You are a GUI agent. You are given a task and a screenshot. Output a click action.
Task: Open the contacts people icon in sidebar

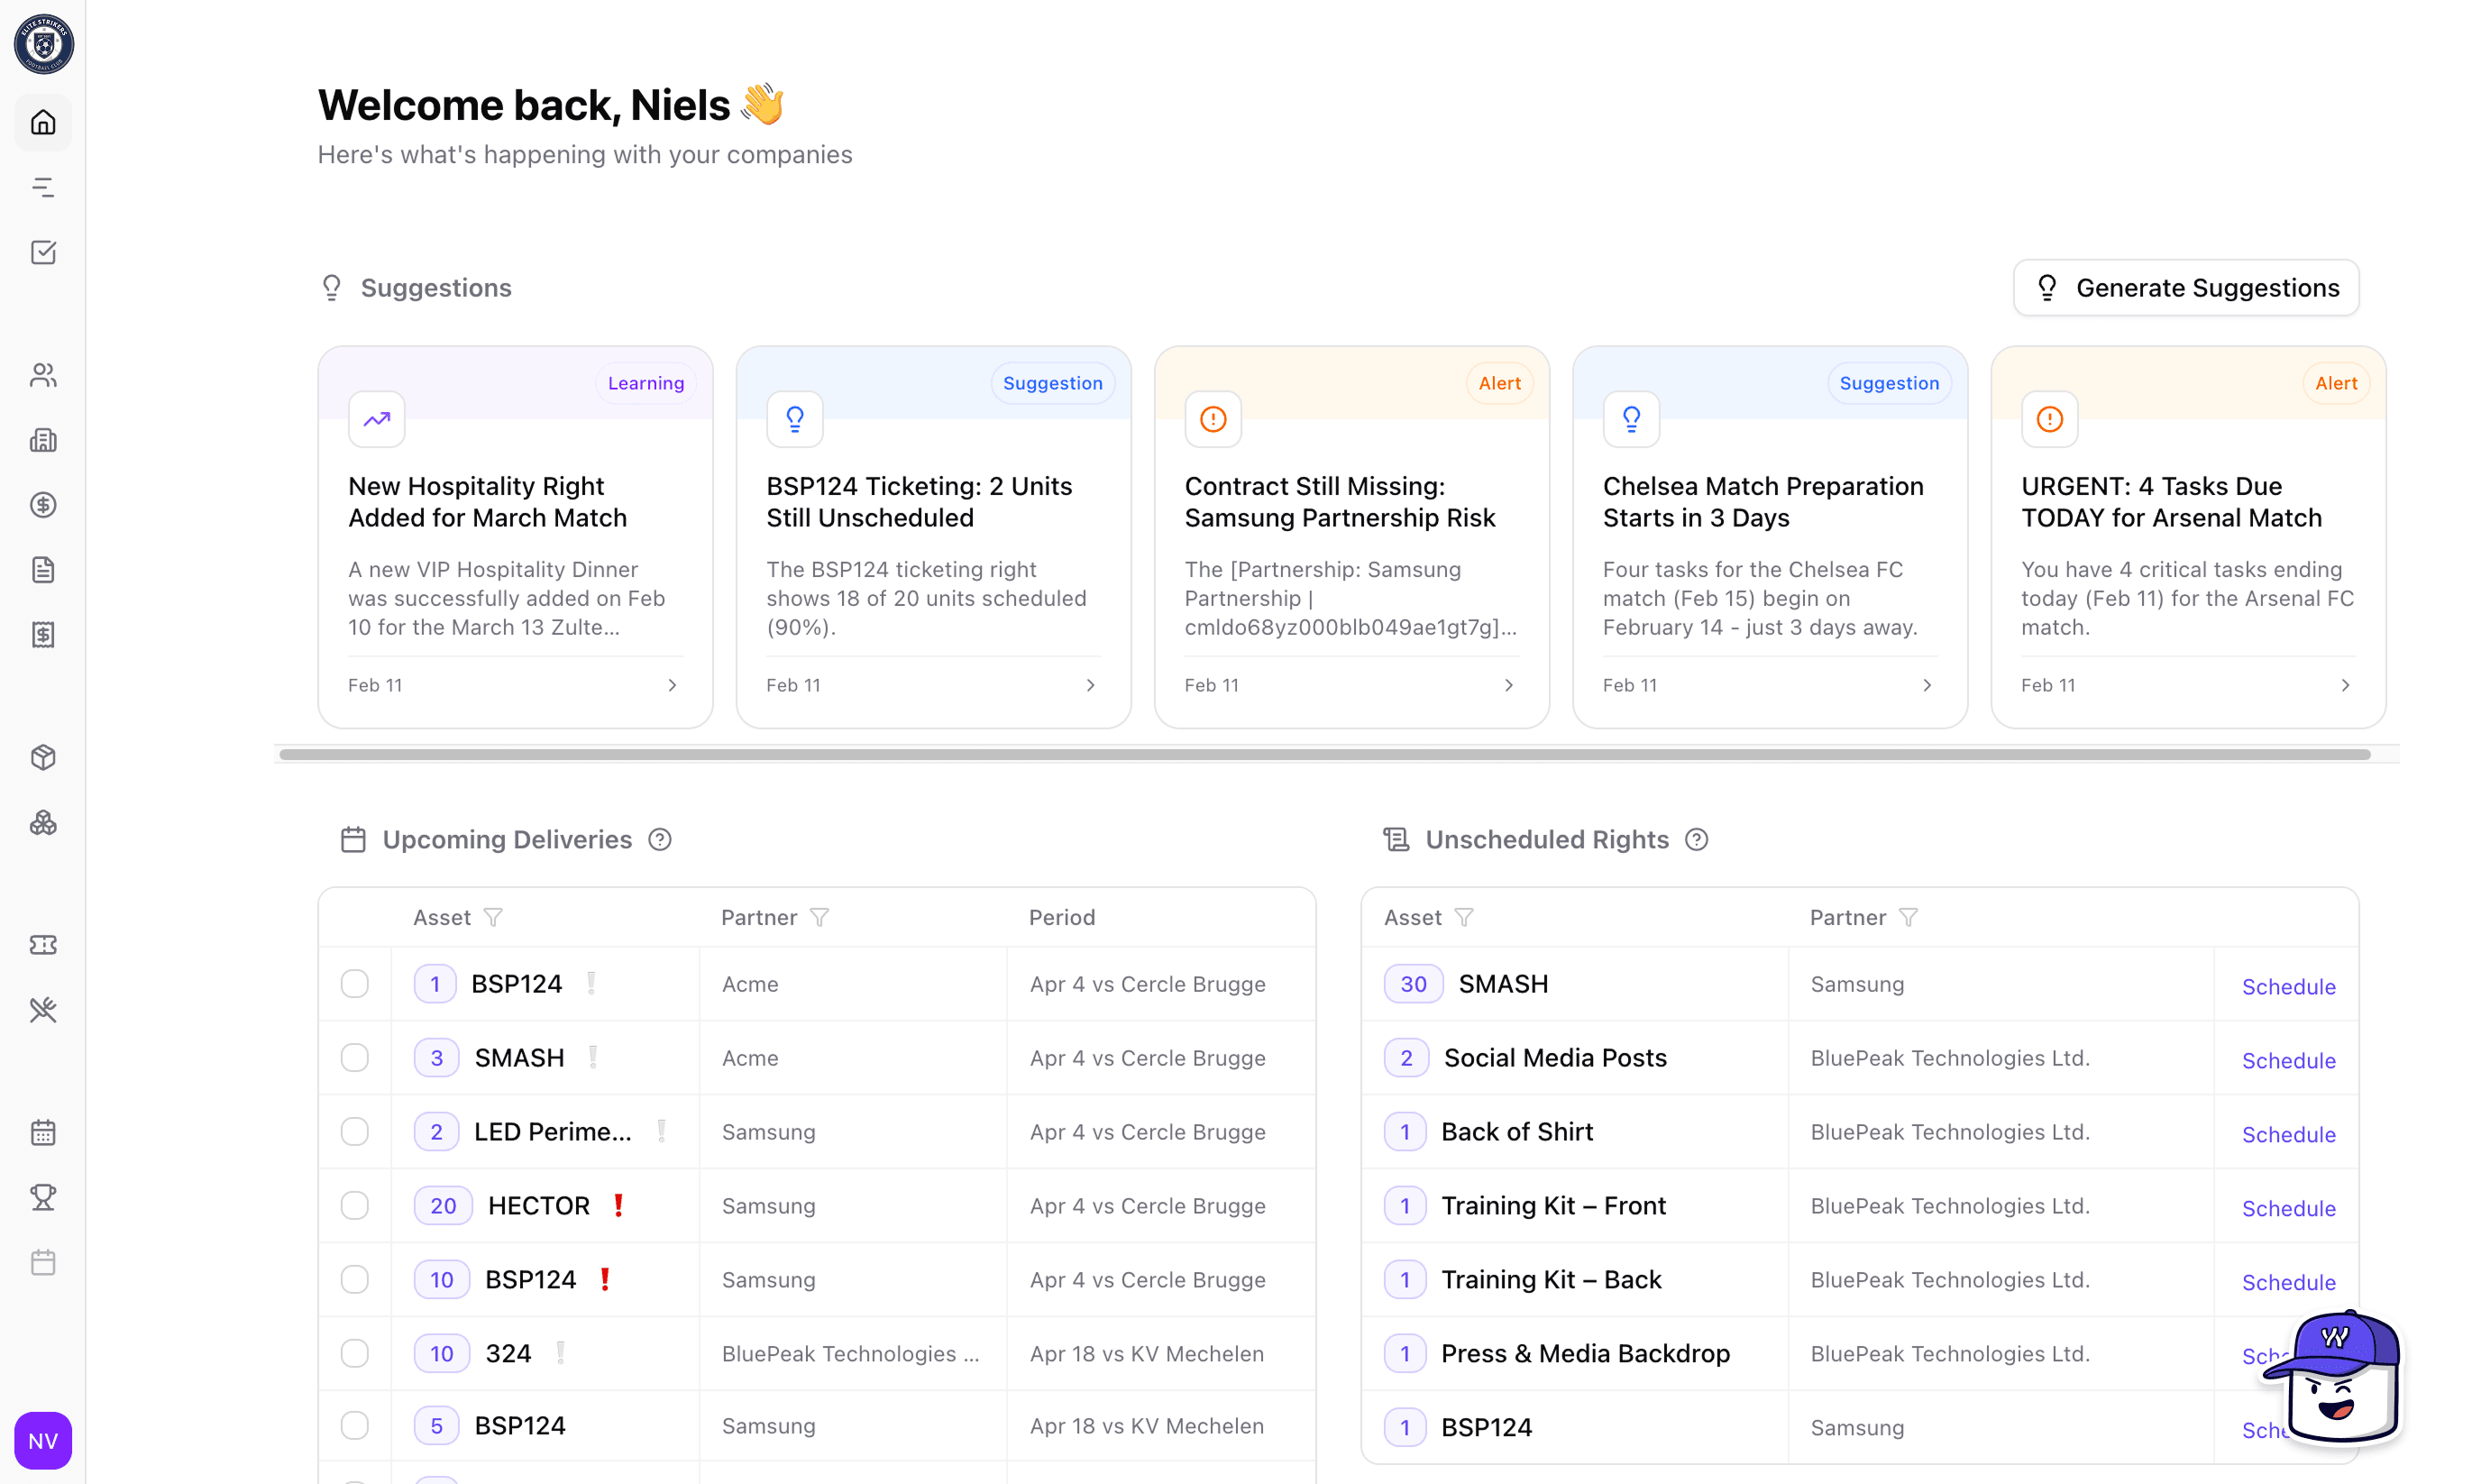[x=43, y=375]
